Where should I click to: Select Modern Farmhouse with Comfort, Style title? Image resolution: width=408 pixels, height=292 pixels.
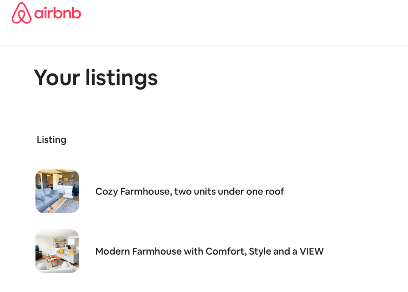point(209,251)
